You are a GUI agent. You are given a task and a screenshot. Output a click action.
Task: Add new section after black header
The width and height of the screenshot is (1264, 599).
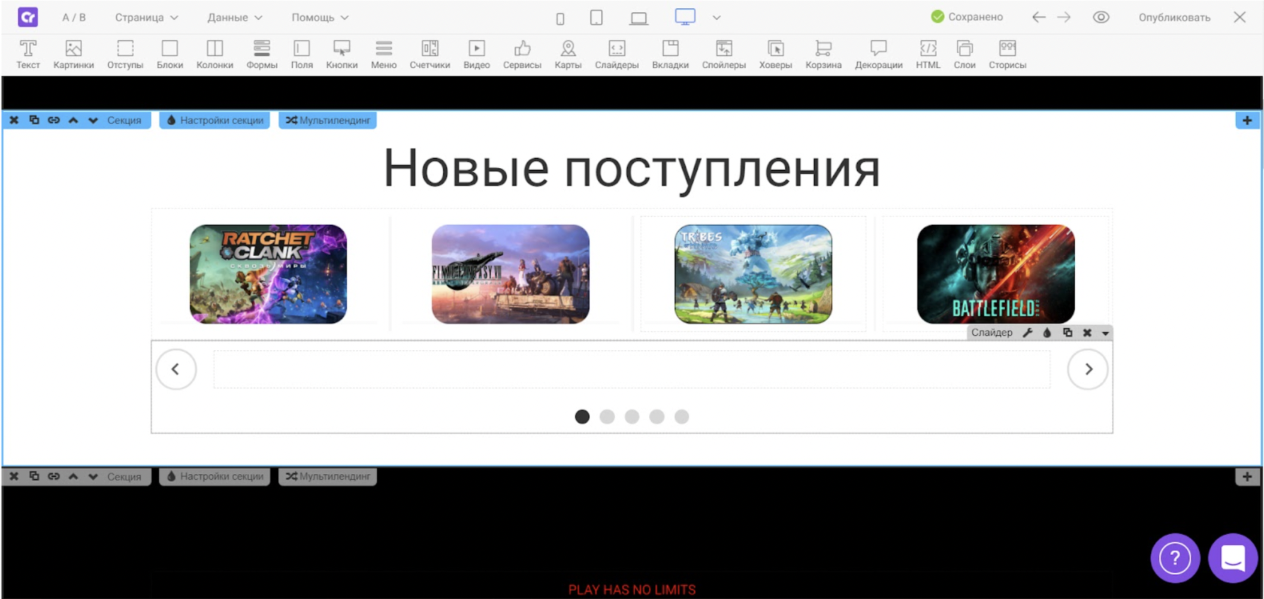tap(1247, 120)
